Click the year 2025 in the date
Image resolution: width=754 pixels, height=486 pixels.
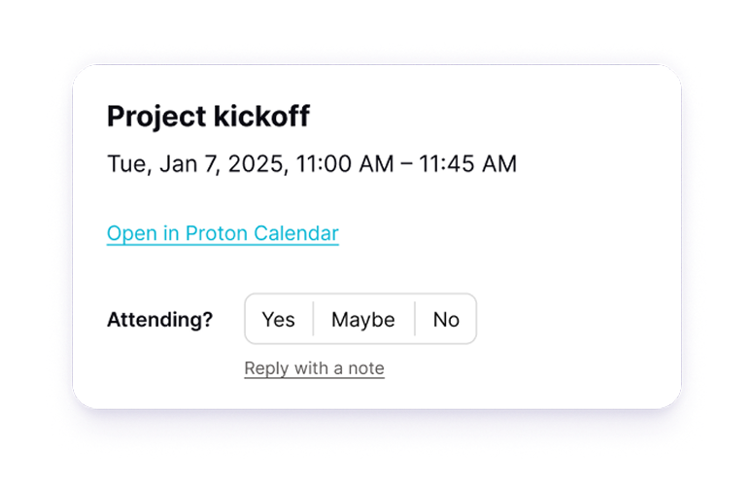pyautogui.click(x=260, y=164)
